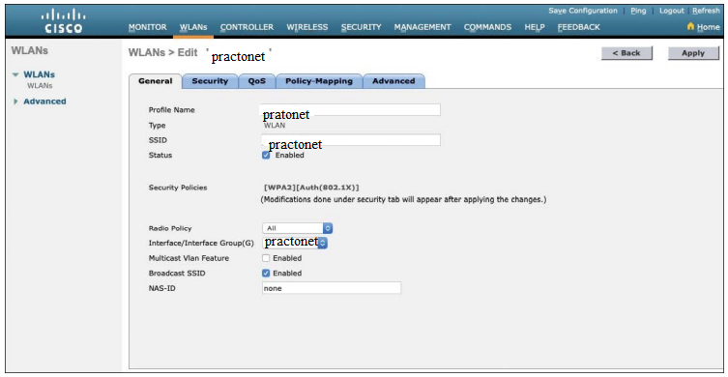
Task: Click the Save Configuration link
Action: pyautogui.click(x=583, y=11)
